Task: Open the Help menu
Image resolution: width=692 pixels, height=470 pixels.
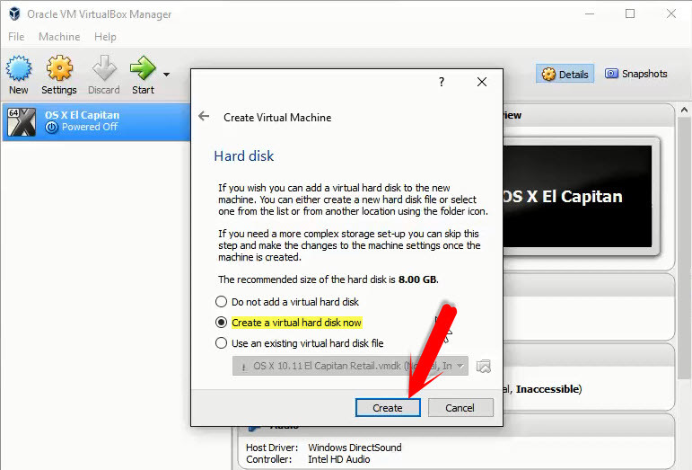Action: coord(105,37)
